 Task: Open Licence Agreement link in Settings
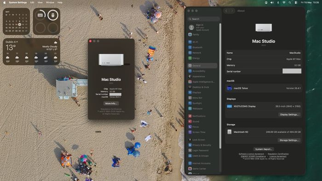tap(278, 156)
